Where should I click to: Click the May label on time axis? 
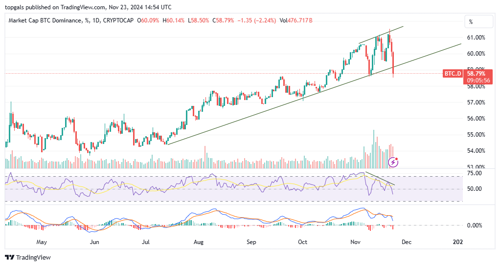tap(42, 242)
